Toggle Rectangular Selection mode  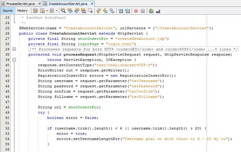click(90, 10)
